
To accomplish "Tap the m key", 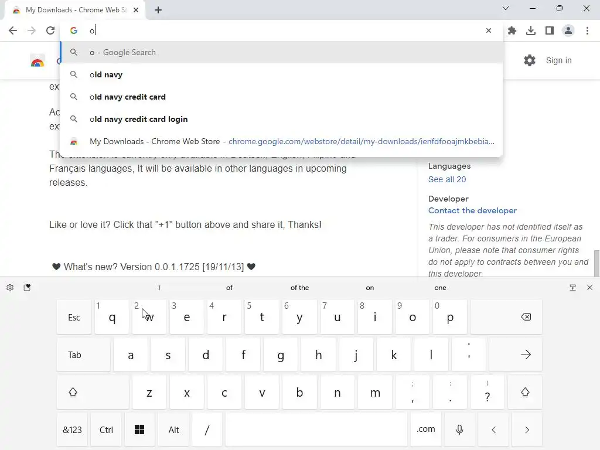I will (x=375, y=392).
